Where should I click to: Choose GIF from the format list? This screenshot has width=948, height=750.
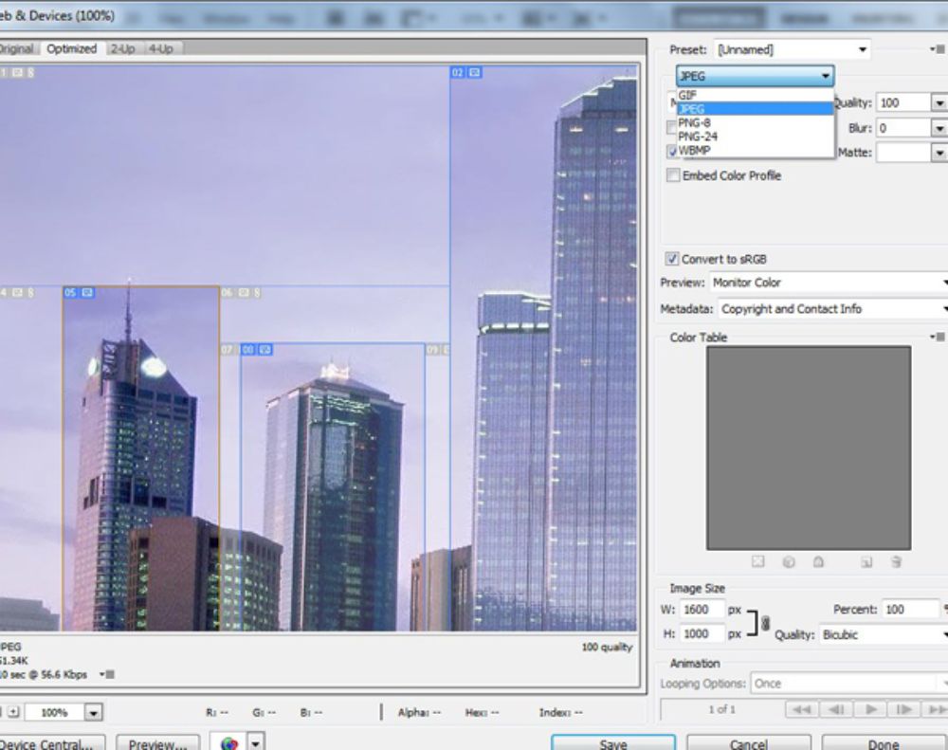(x=755, y=95)
